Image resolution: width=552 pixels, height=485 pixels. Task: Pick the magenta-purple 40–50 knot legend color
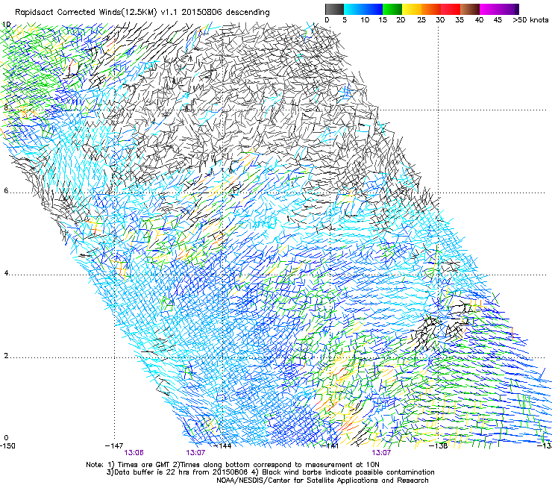coord(499,9)
